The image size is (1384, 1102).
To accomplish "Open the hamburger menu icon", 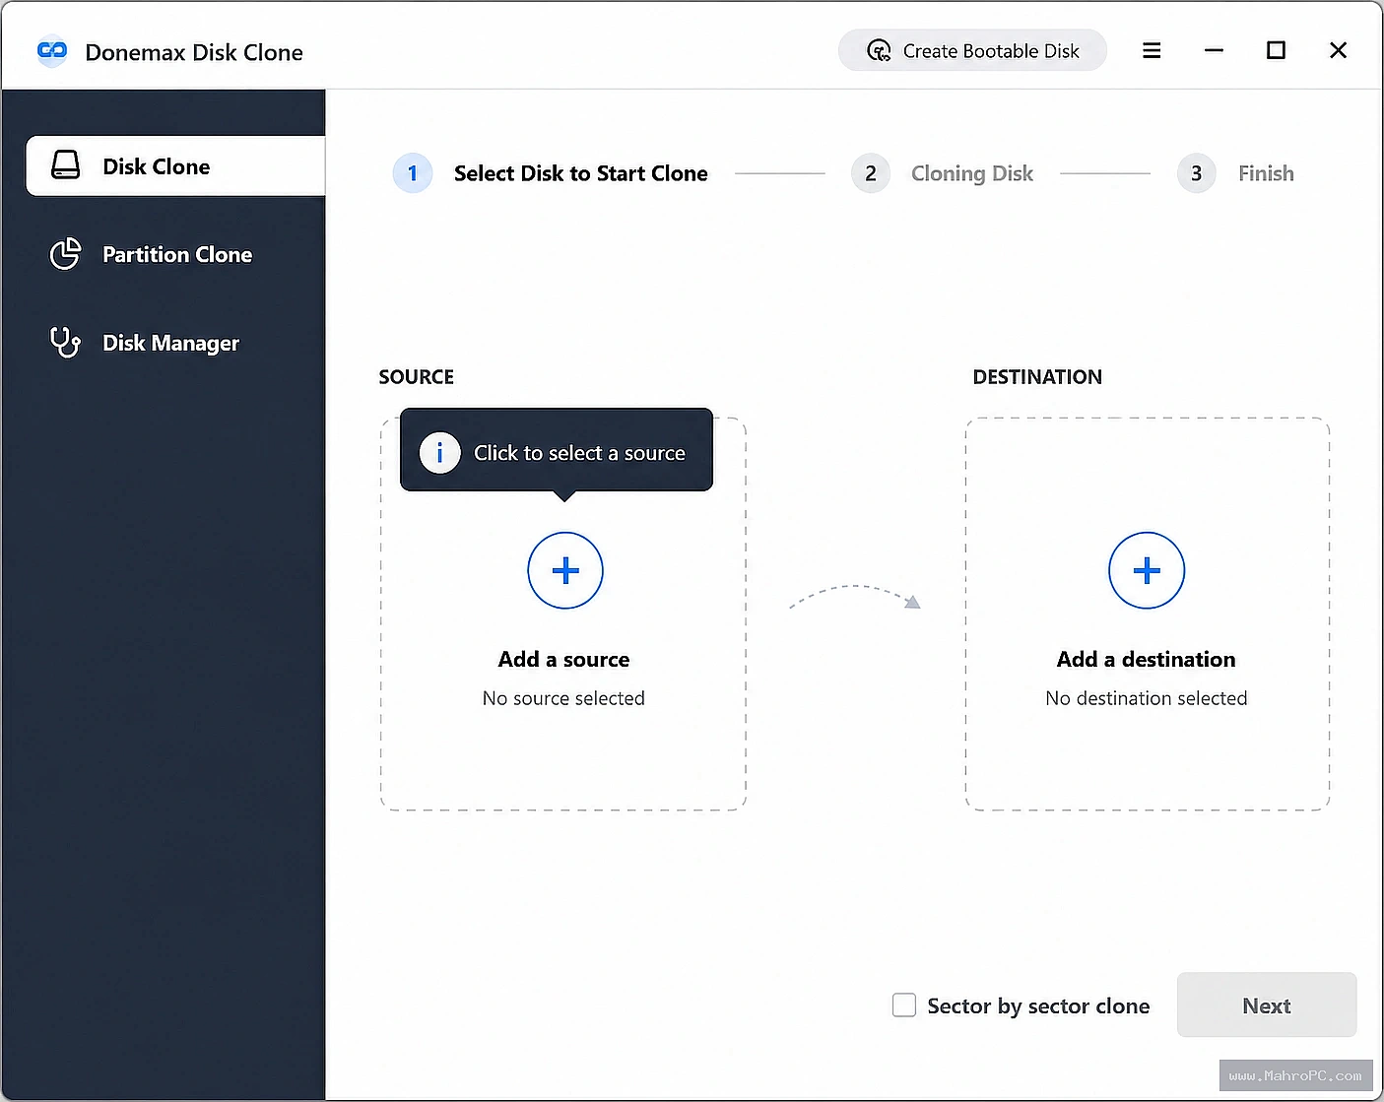I will click(x=1151, y=50).
